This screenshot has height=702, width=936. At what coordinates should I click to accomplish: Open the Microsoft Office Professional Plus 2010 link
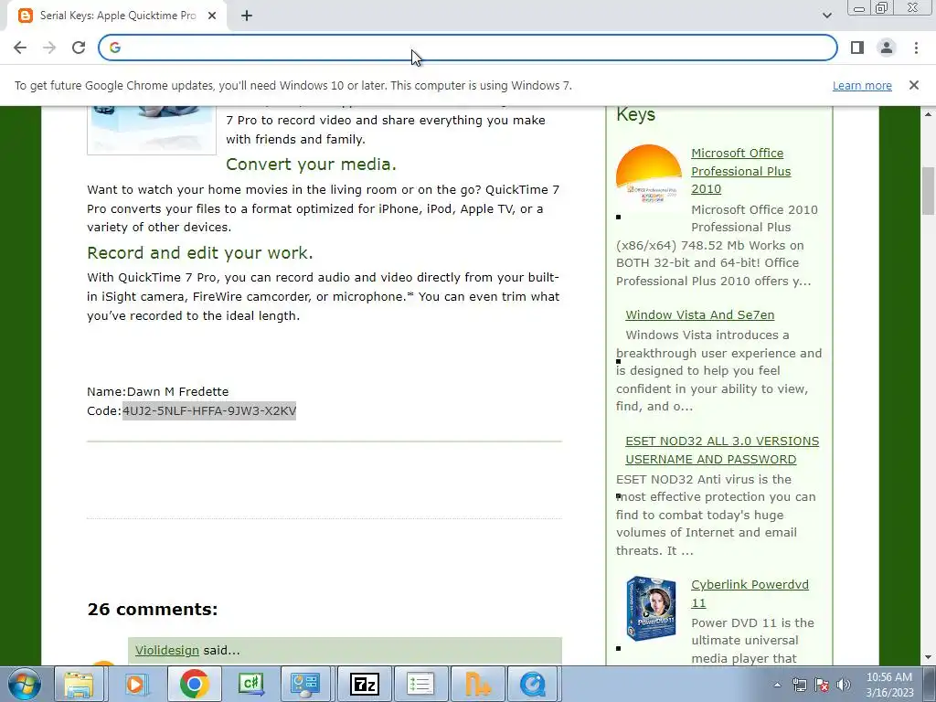click(x=740, y=171)
